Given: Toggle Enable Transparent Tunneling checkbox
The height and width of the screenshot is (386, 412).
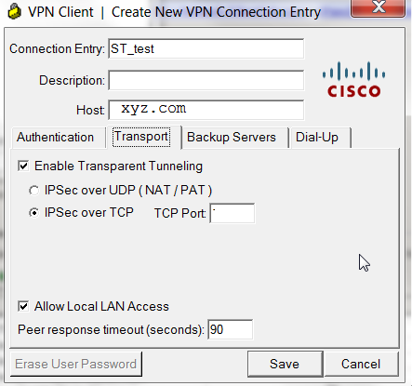Looking at the screenshot, I should click(x=23, y=166).
